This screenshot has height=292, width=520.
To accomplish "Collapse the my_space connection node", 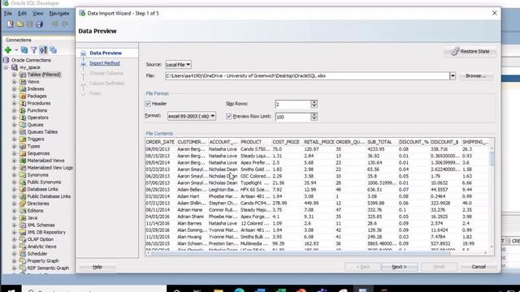I will click(6, 67).
